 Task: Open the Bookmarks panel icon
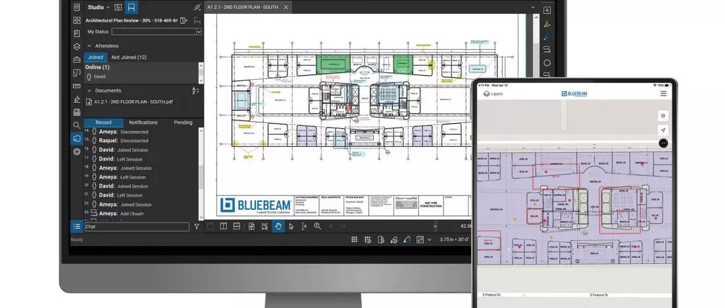pos(77,34)
